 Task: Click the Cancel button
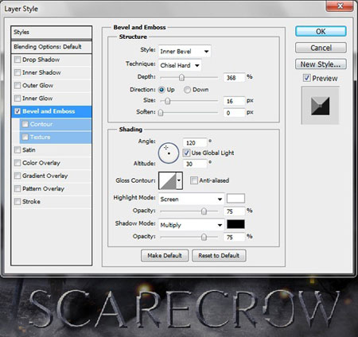coord(321,48)
